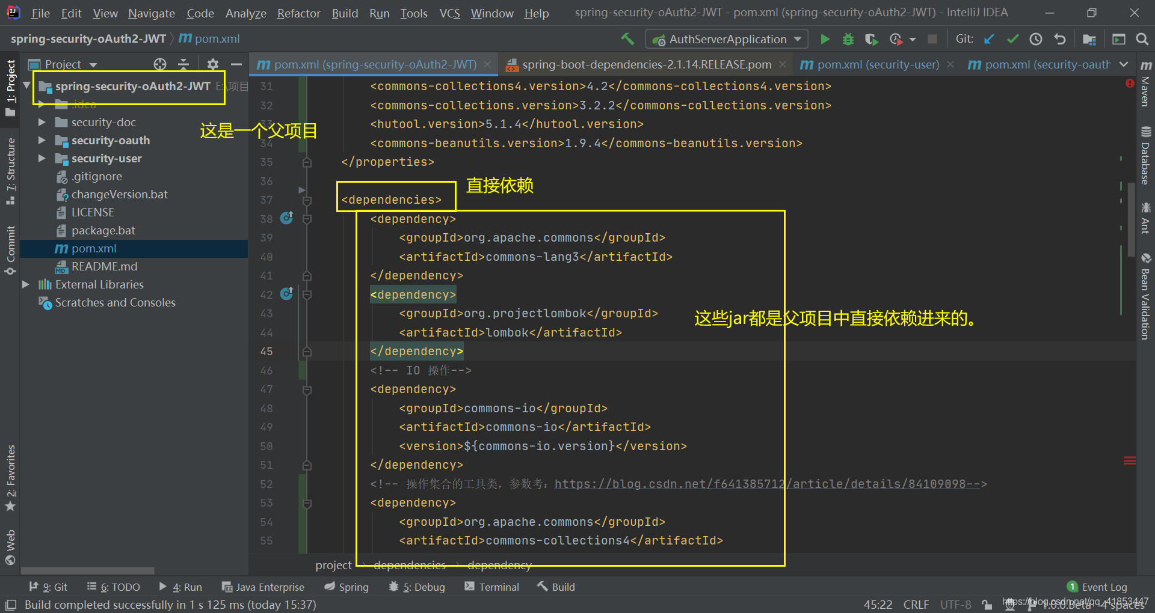
Task: Open the 5: Debug tool window
Action: (417, 587)
